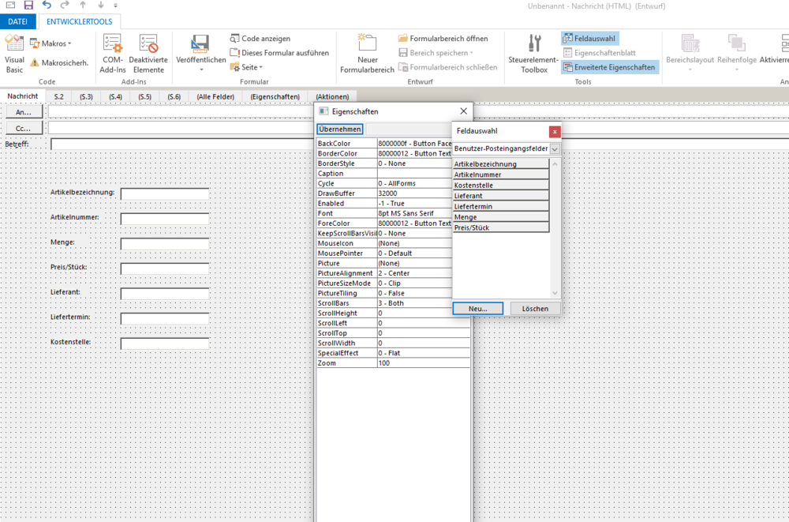Expand the Makros dropdown

(x=50, y=43)
